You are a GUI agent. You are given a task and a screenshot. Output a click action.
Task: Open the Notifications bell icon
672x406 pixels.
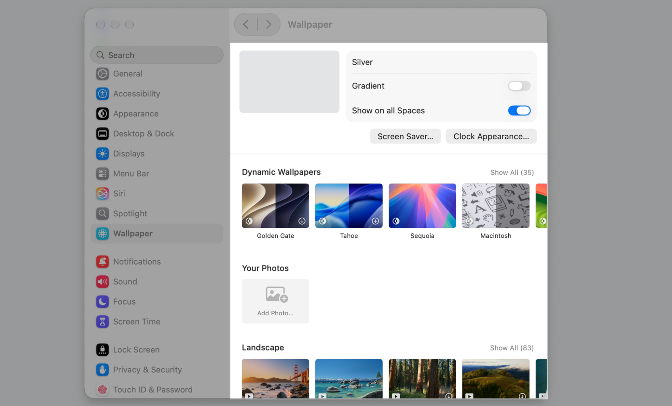click(x=102, y=262)
